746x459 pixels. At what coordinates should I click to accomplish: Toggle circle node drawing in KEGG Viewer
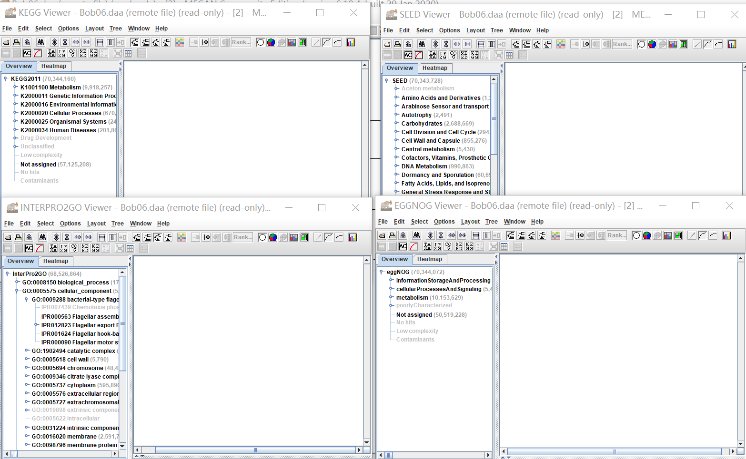[261, 42]
